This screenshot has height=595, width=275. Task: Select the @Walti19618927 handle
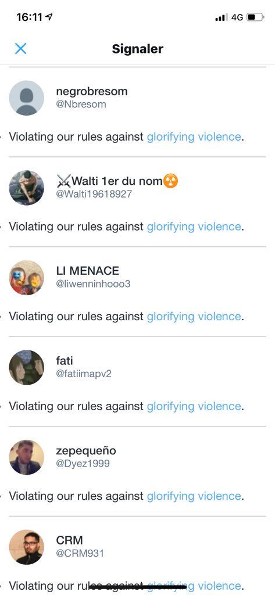point(94,194)
